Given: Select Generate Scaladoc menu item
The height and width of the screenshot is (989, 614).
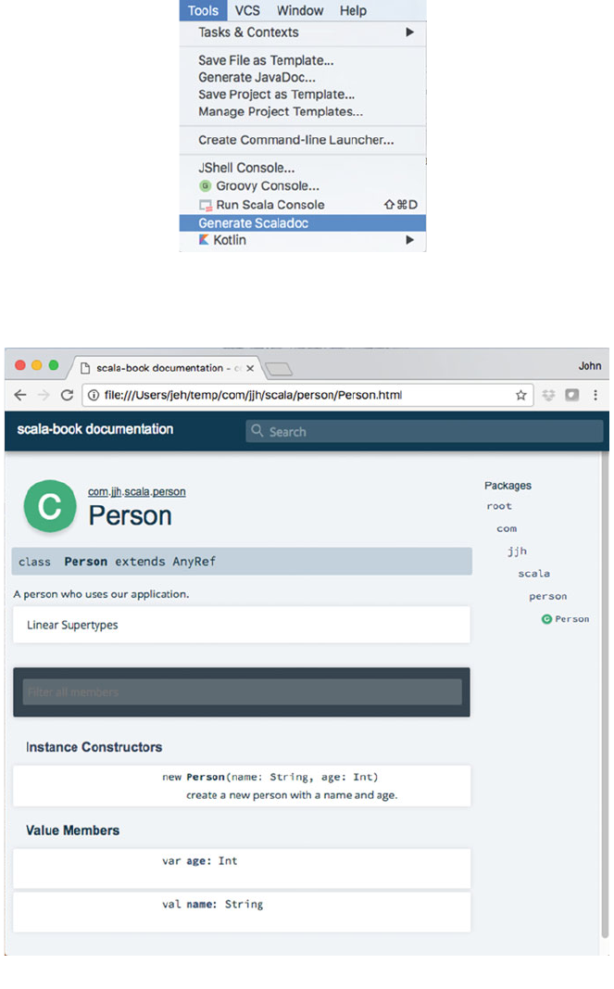Looking at the screenshot, I should pos(303,223).
